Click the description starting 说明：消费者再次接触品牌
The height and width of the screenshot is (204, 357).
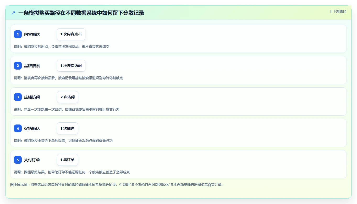[68, 78]
